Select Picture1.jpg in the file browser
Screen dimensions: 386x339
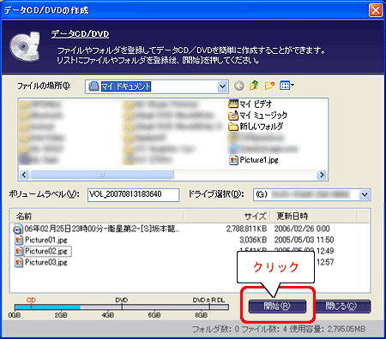pyautogui.click(x=254, y=160)
